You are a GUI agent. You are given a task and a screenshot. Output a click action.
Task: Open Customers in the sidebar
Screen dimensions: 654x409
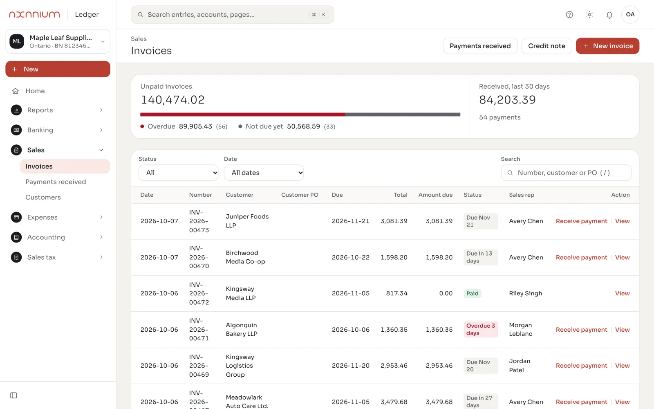coord(65,197)
